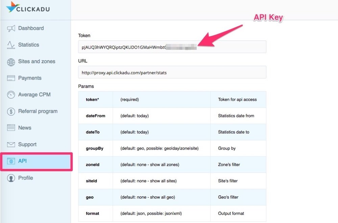Click the Clickadu logo
Screen dimensions: 338x223
28,7
